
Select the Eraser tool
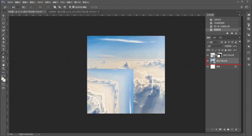(3, 42)
